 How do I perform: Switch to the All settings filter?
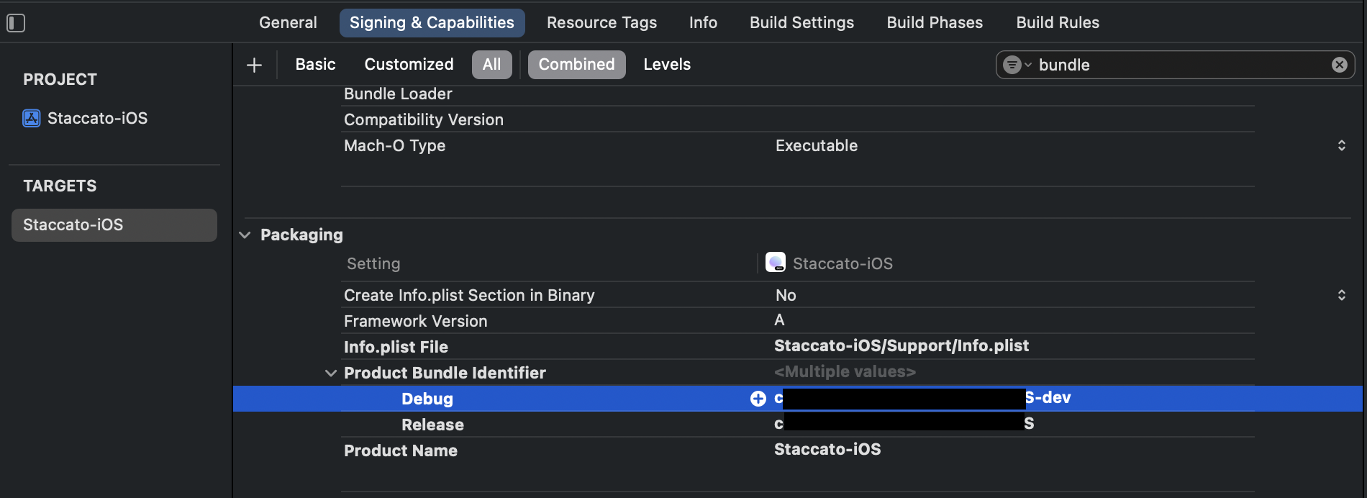click(x=491, y=65)
